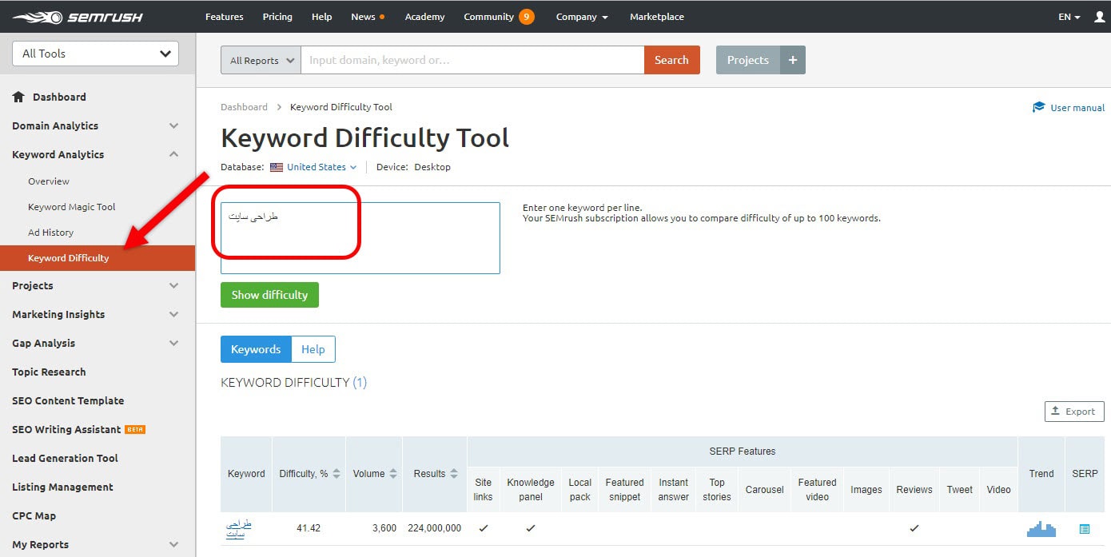Click the User manual speech-bubble icon
The image size is (1111, 557).
1038,107
